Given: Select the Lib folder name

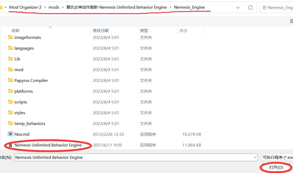Looking at the screenshot, I should 17,59.
